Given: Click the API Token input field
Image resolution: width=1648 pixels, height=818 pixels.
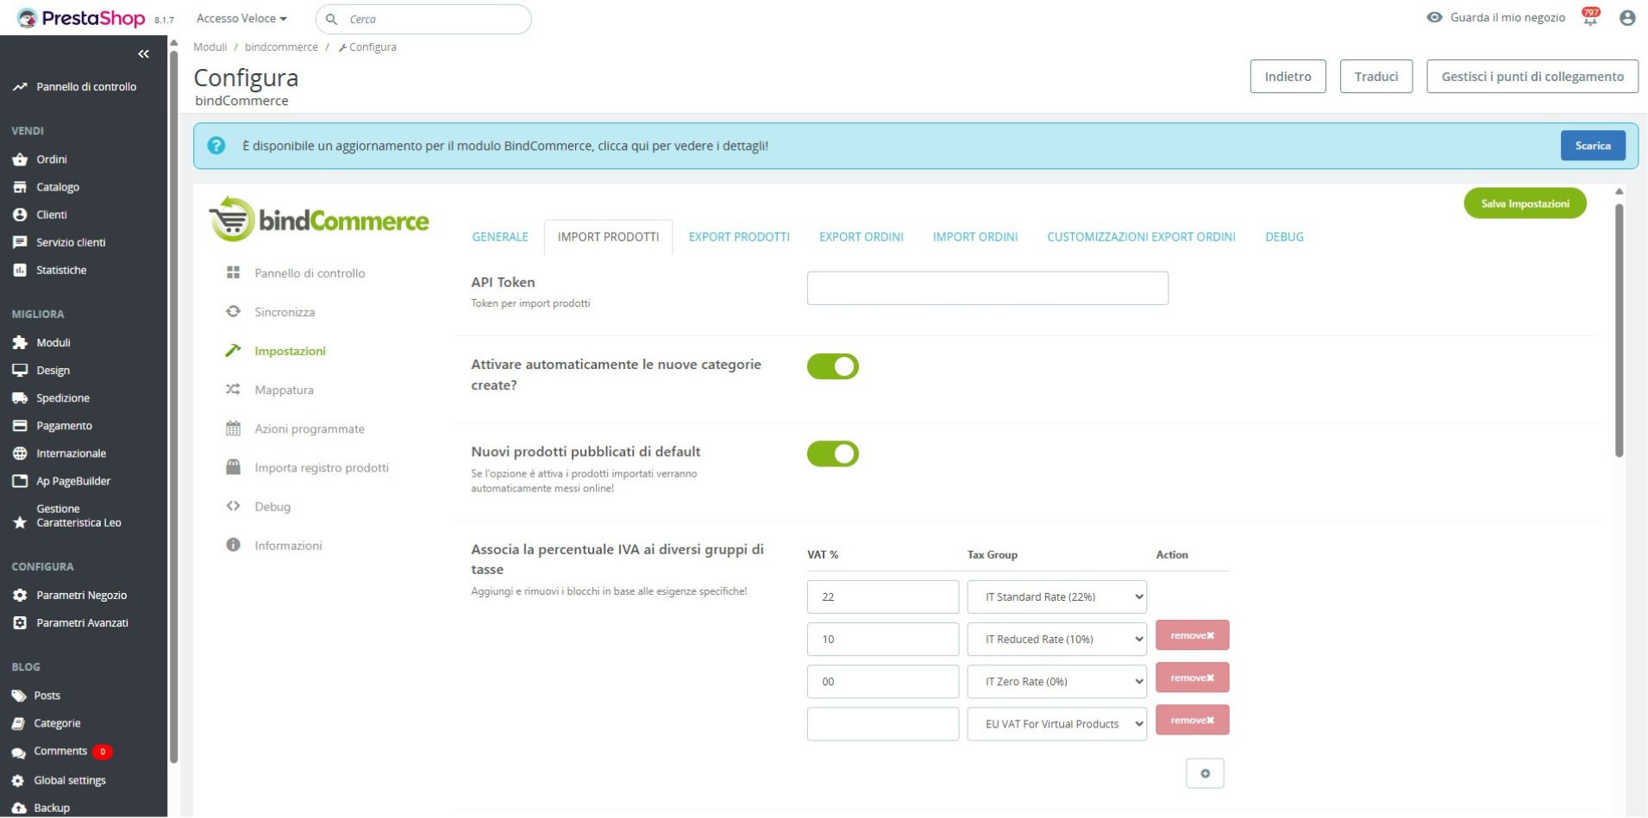Looking at the screenshot, I should pyautogui.click(x=987, y=288).
